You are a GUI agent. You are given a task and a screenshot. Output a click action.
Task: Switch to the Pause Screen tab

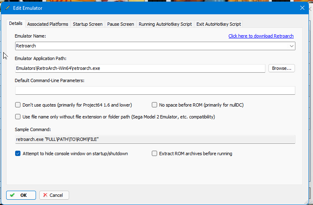[x=121, y=24]
